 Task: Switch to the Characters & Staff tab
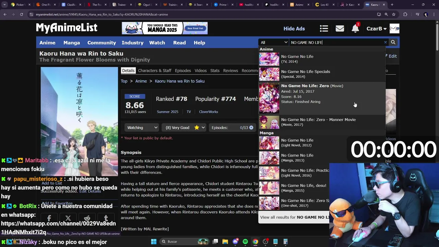click(155, 71)
